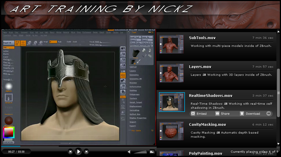Screen dimensions: 281x157
Task: Mute the player with the speaker icon
Action: coord(129,152)
